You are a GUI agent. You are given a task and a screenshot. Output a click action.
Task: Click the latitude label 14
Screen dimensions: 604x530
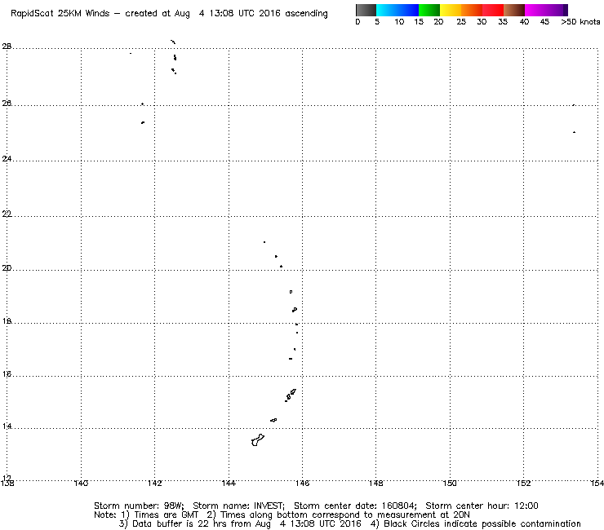[x=7, y=426]
